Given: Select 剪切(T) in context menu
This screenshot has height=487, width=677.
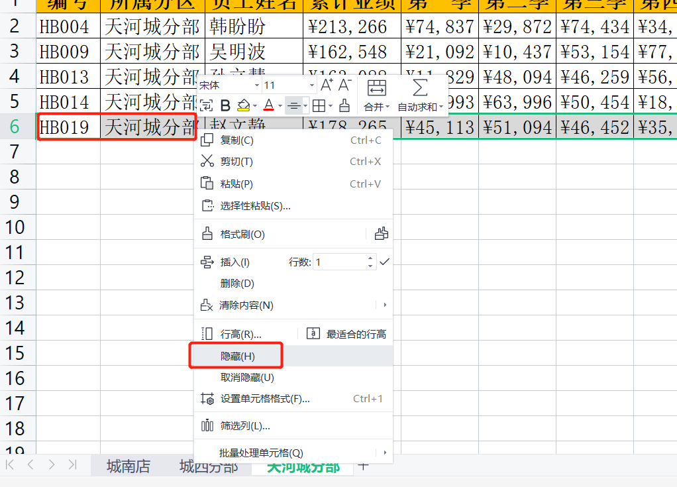Looking at the screenshot, I should pos(293,162).
